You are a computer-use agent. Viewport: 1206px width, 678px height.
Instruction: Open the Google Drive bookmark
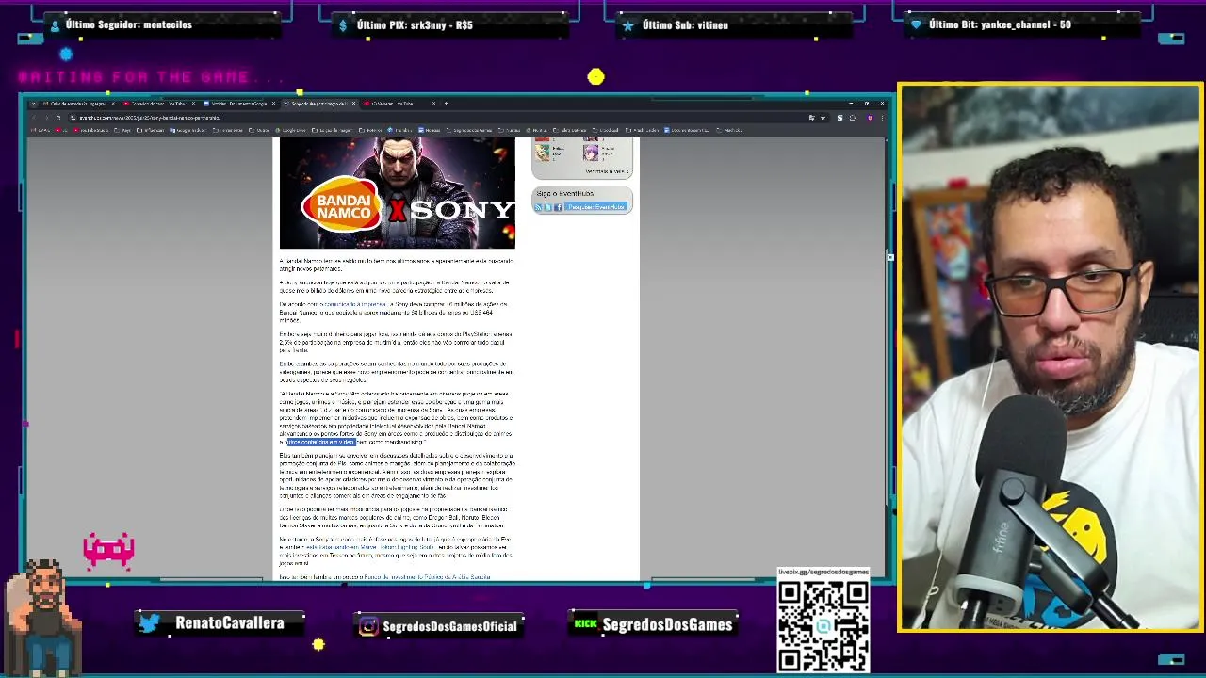click(x=291, y=130)
